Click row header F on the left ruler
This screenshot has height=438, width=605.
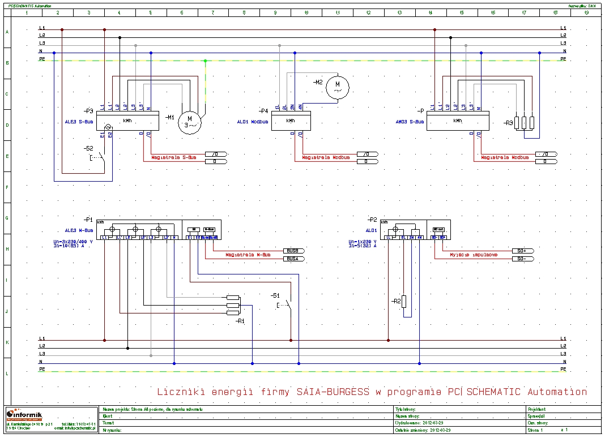pyautogui.click(x=7, y=187)
